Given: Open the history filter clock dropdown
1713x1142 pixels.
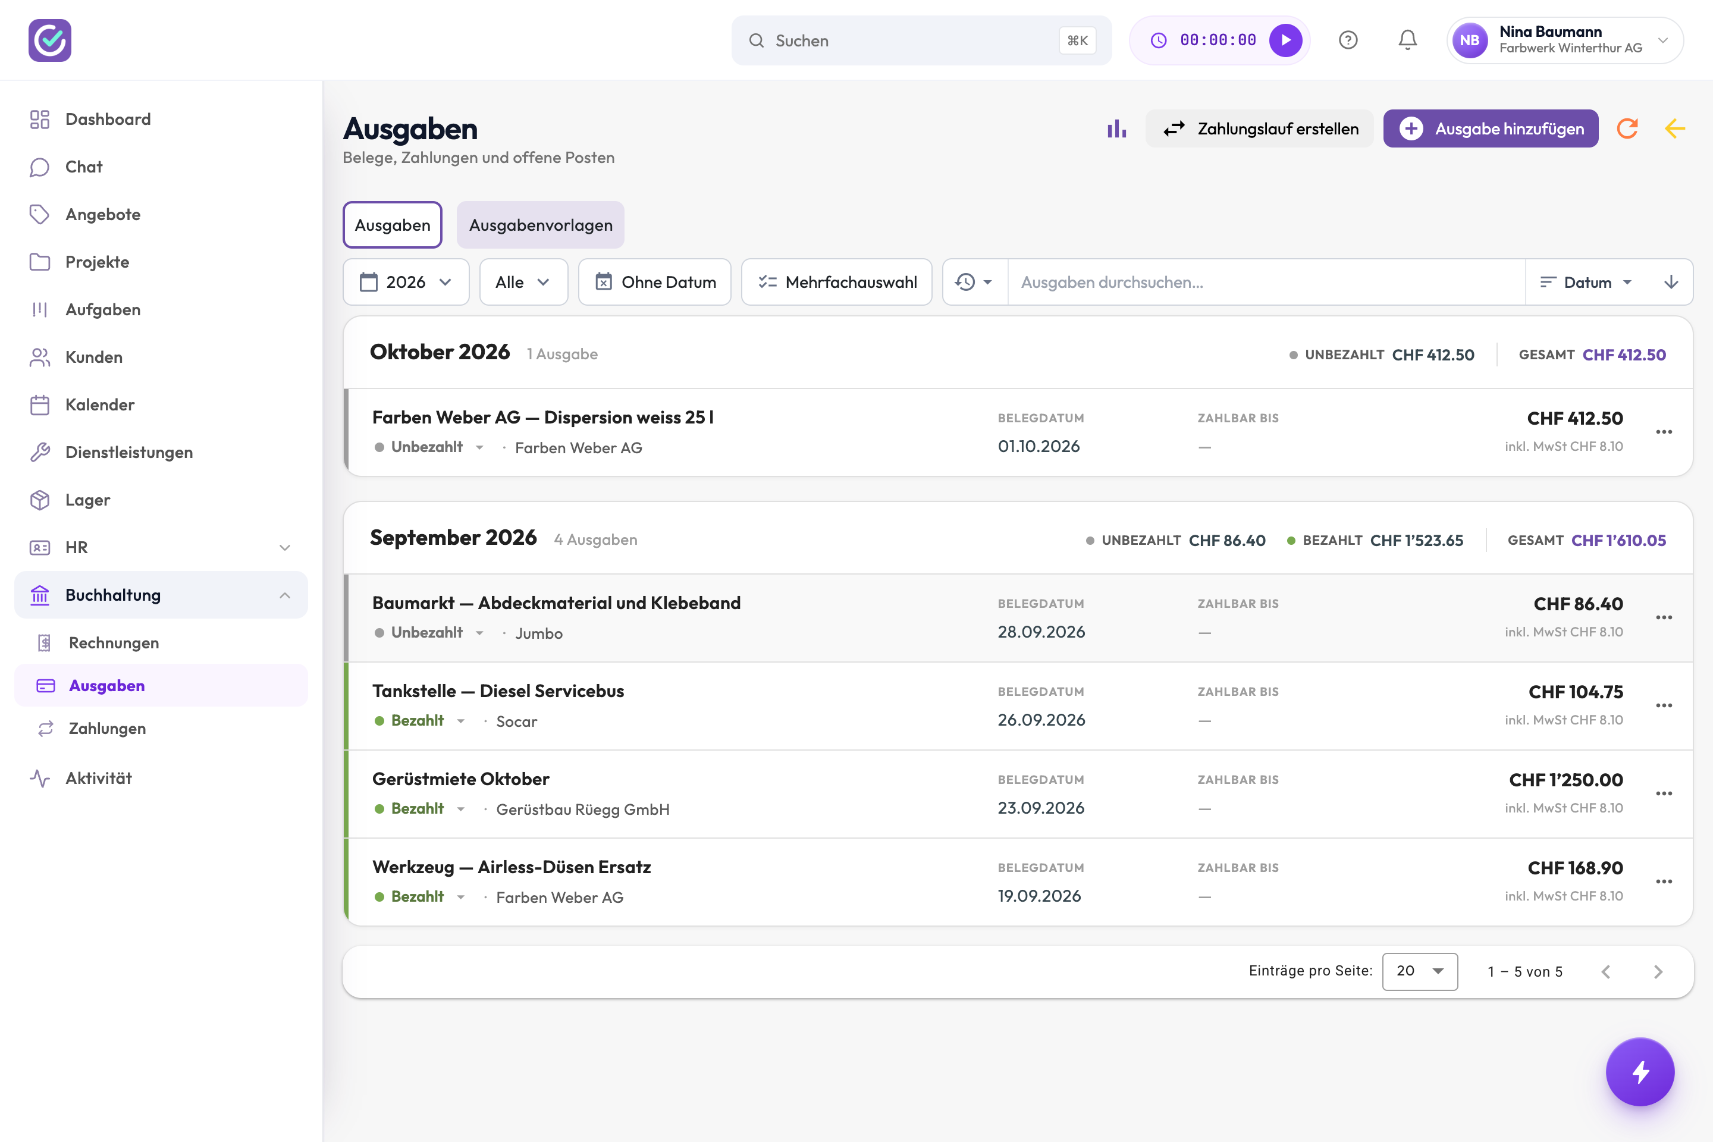Looking at the screenshot, I should 974,282.
